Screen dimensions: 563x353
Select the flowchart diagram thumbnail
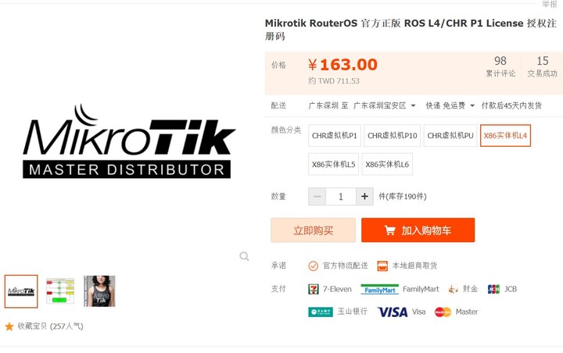click(60, 291)
